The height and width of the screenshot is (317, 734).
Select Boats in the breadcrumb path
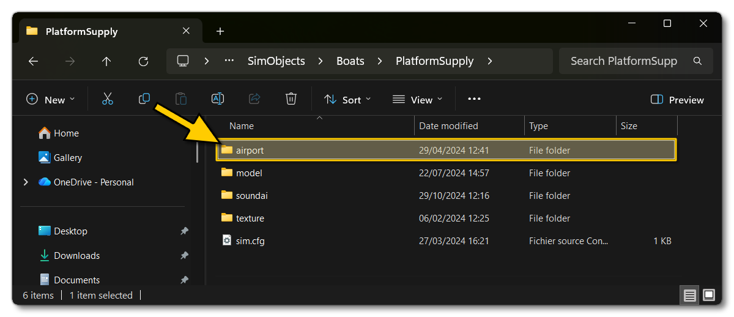pyautogui.click(x=350, y=61)
